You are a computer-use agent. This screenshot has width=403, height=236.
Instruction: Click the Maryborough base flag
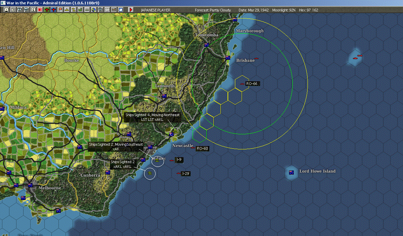pyautogui.click(x=235, y=19)
